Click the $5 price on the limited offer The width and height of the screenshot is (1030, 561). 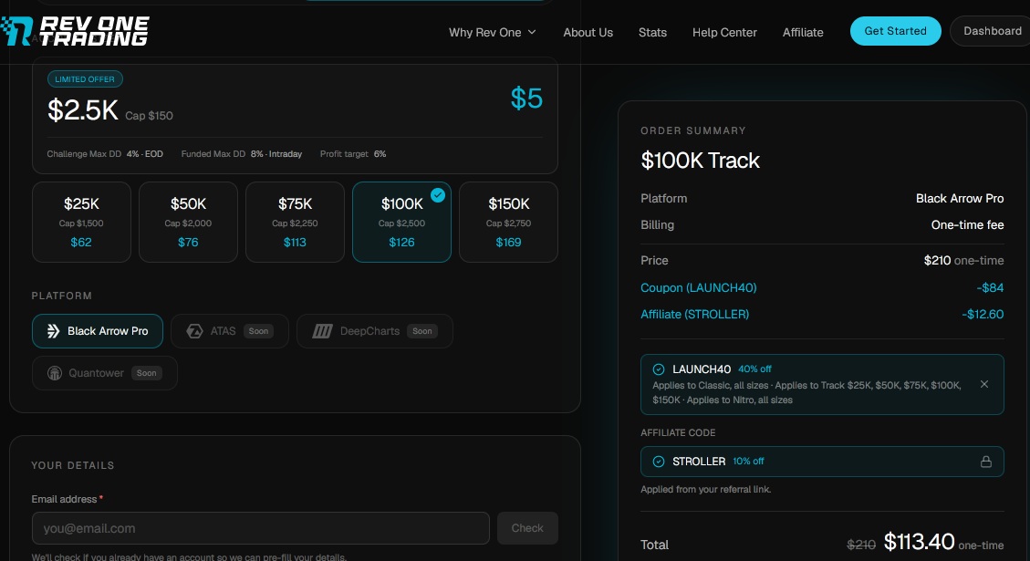click(x=526, y=99)
